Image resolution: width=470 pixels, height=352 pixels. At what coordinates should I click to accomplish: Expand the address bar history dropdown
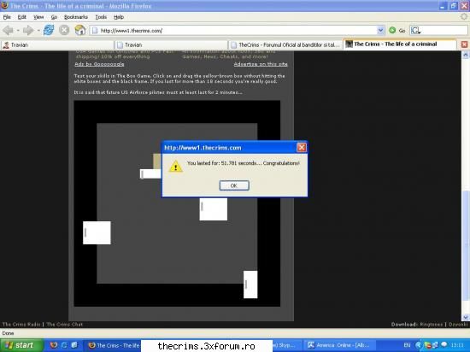(x=380, y=30)
